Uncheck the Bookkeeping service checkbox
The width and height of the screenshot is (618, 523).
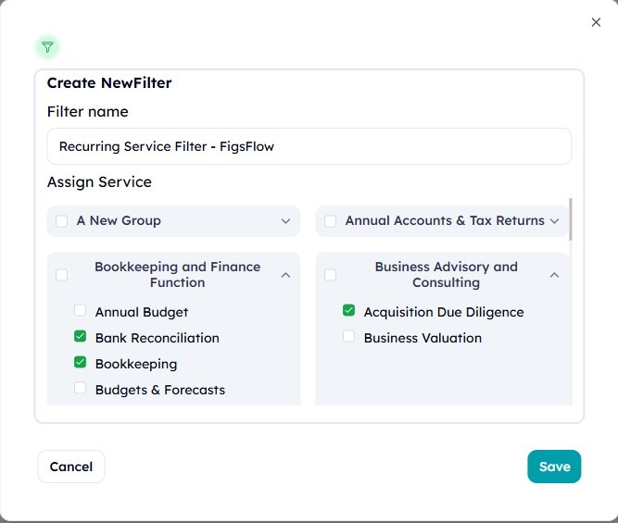80,362
